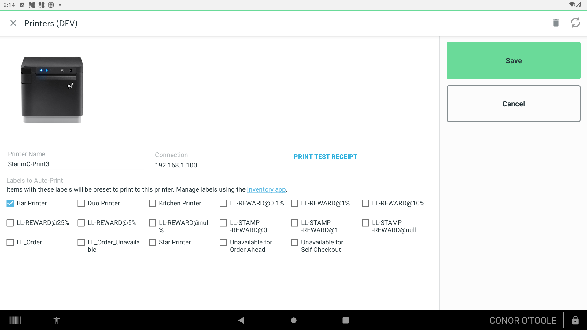Open the Inventory app link
Viewport: 587px width, 330px height.
pos(266,189)
